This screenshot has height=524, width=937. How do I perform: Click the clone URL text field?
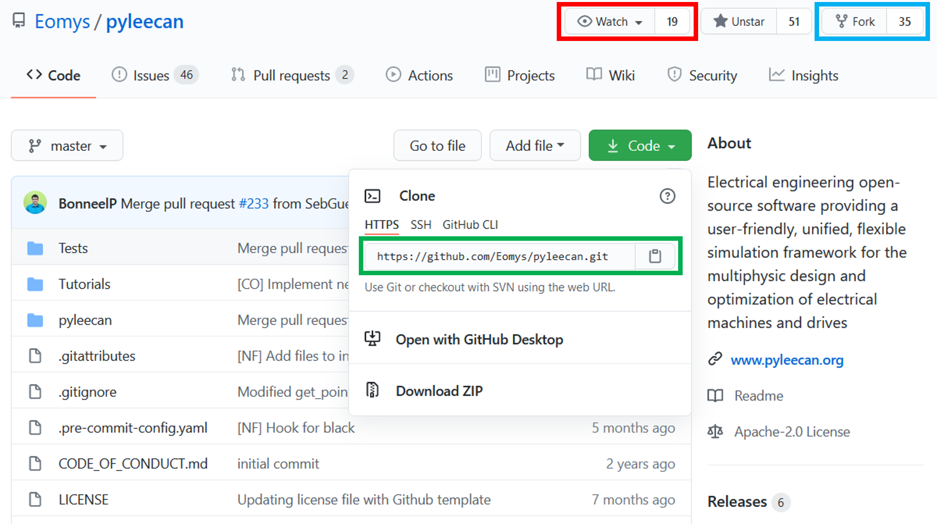pos(500,256)
